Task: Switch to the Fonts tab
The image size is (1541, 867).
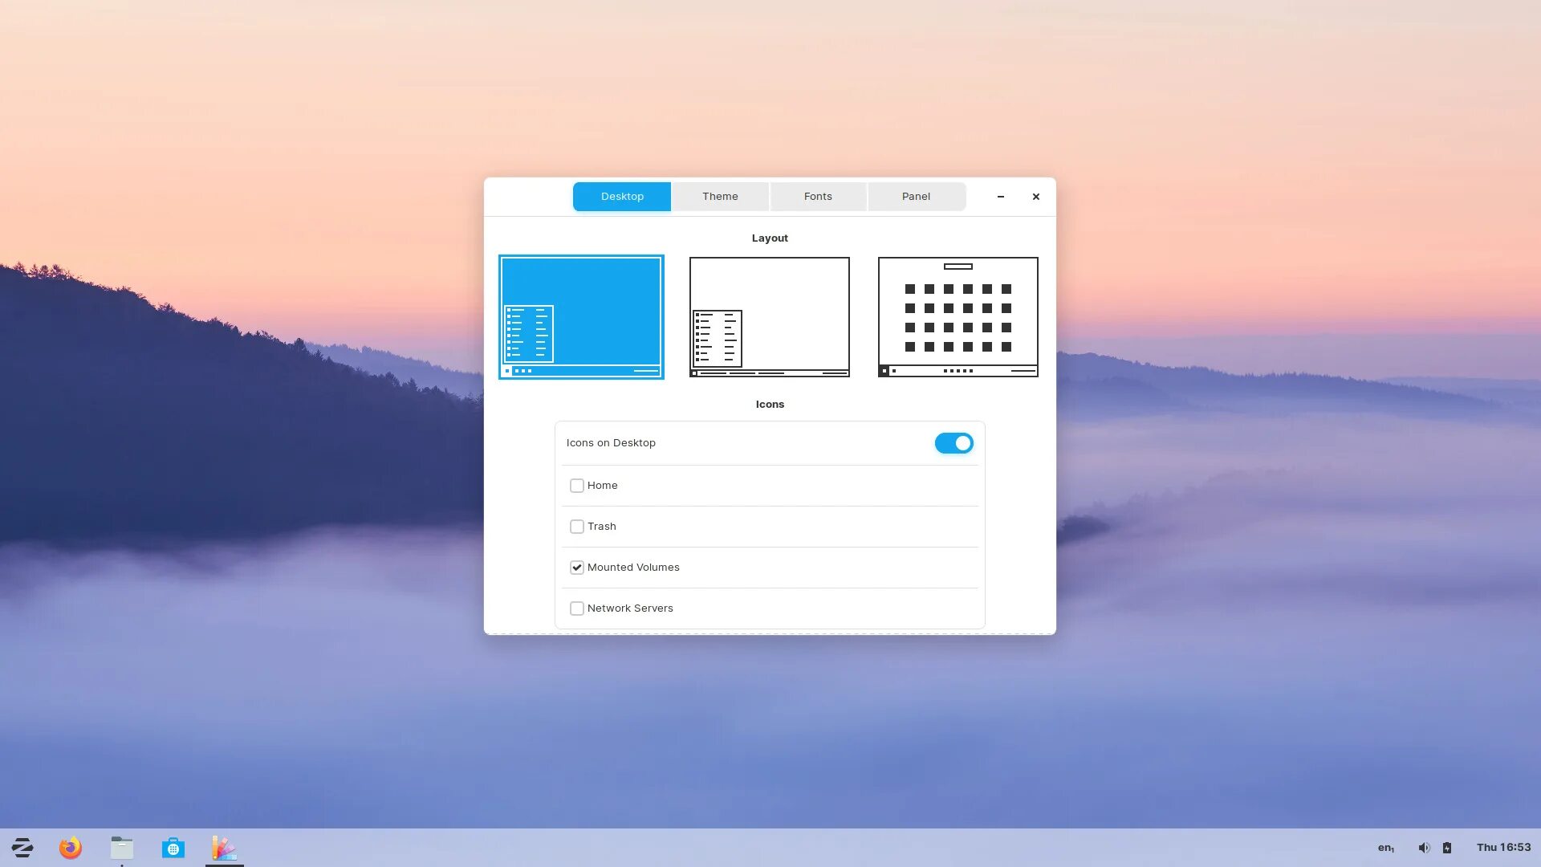Action: click(818, 197)
